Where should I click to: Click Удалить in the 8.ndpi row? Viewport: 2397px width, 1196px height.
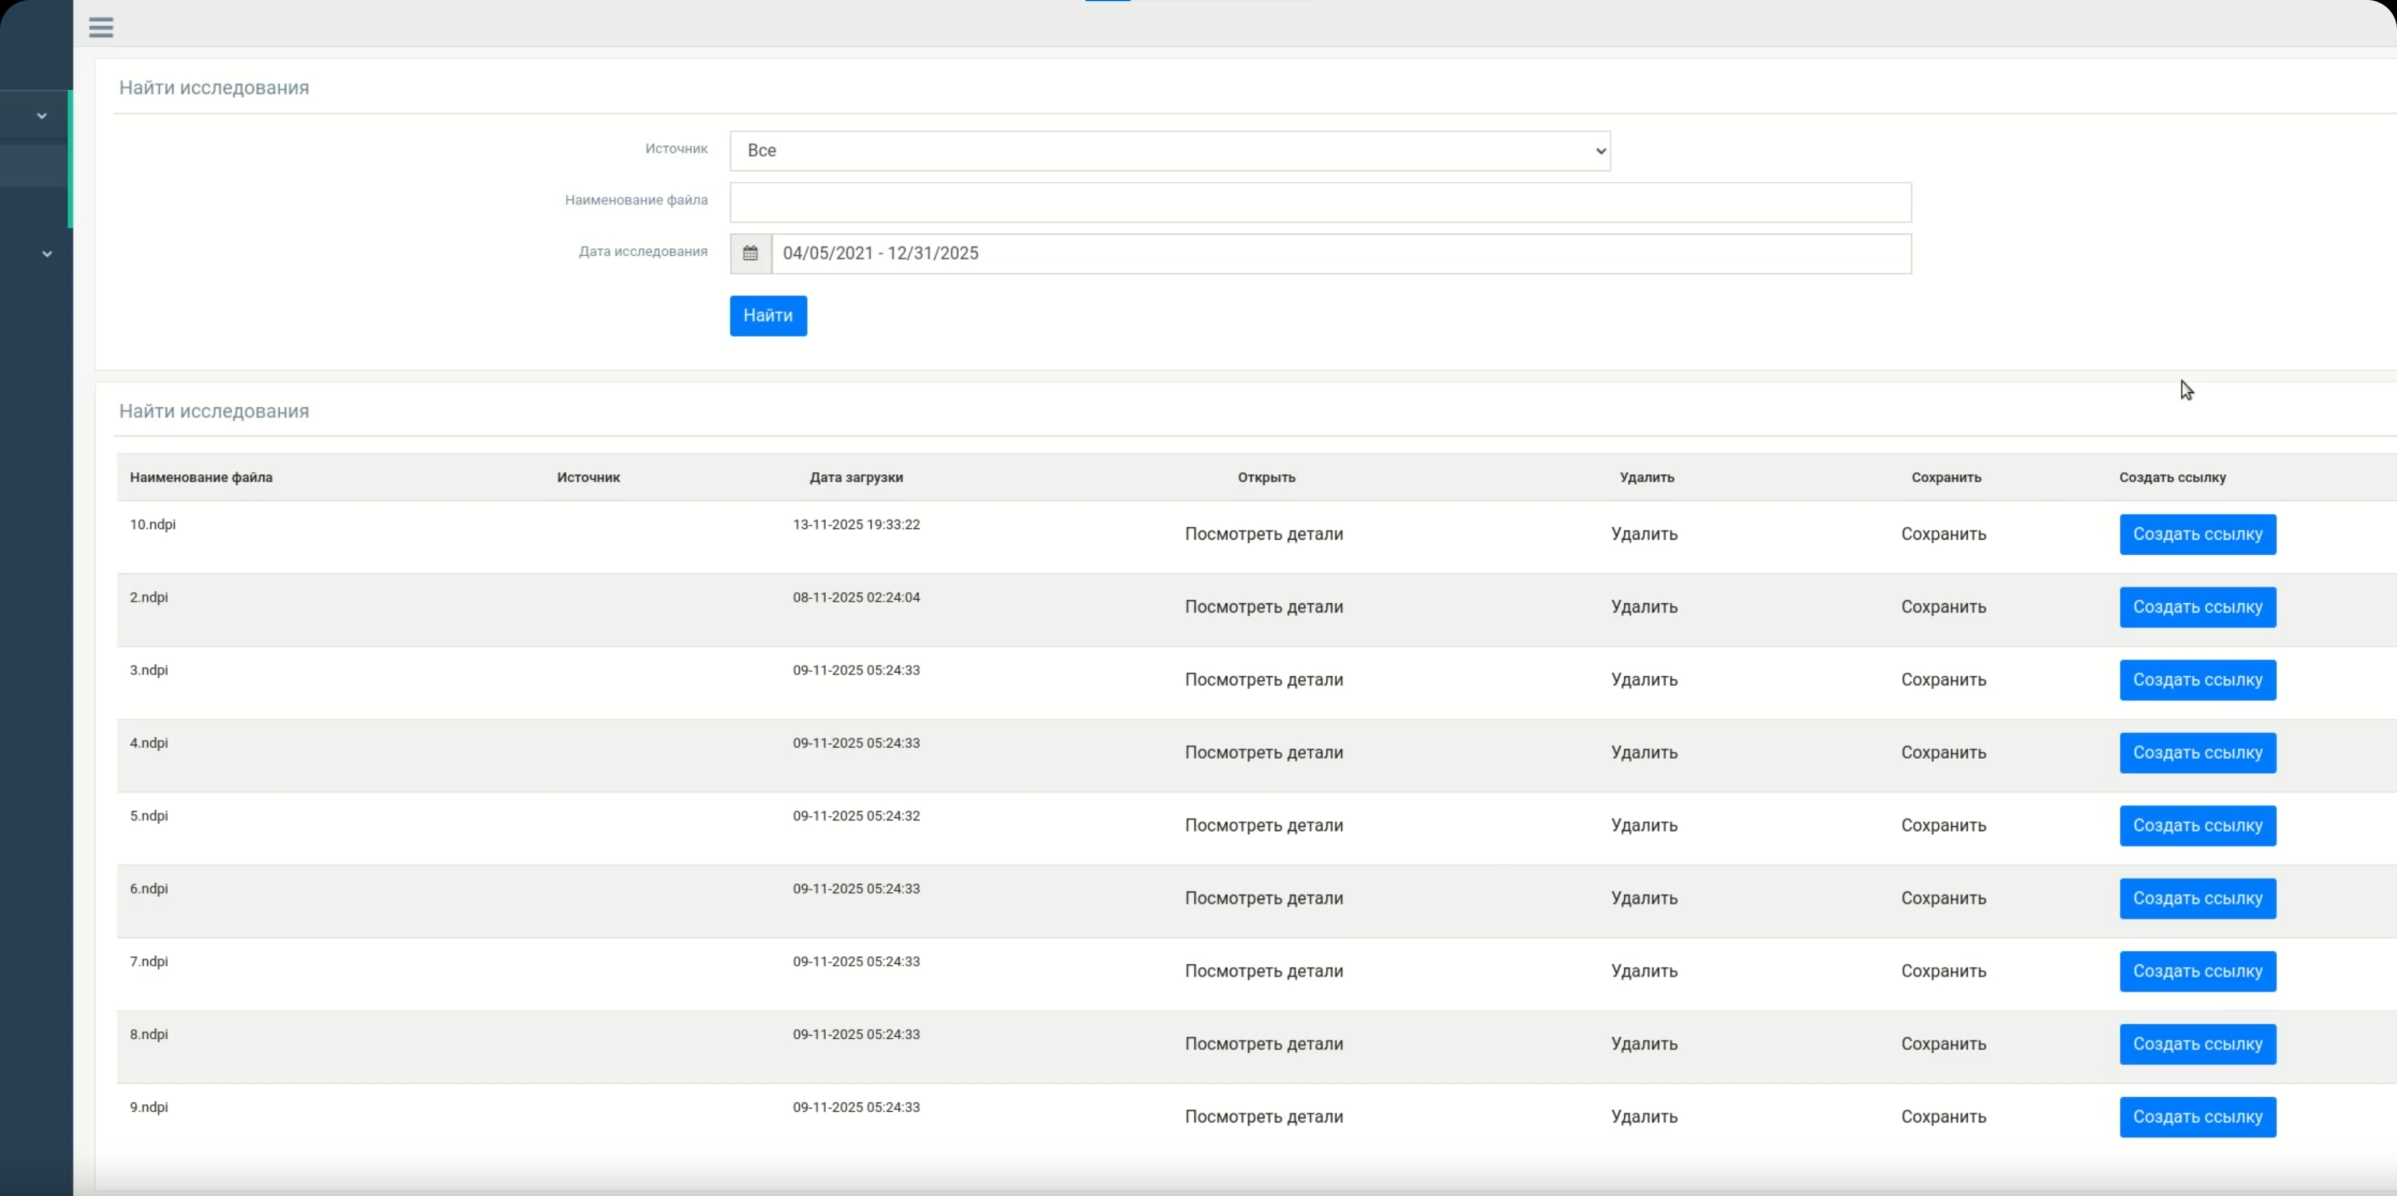point(1644,1044)
